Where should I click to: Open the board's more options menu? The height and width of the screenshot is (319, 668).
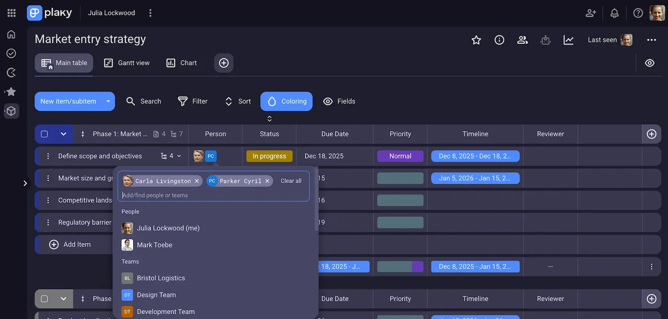(x=652, y=40)
